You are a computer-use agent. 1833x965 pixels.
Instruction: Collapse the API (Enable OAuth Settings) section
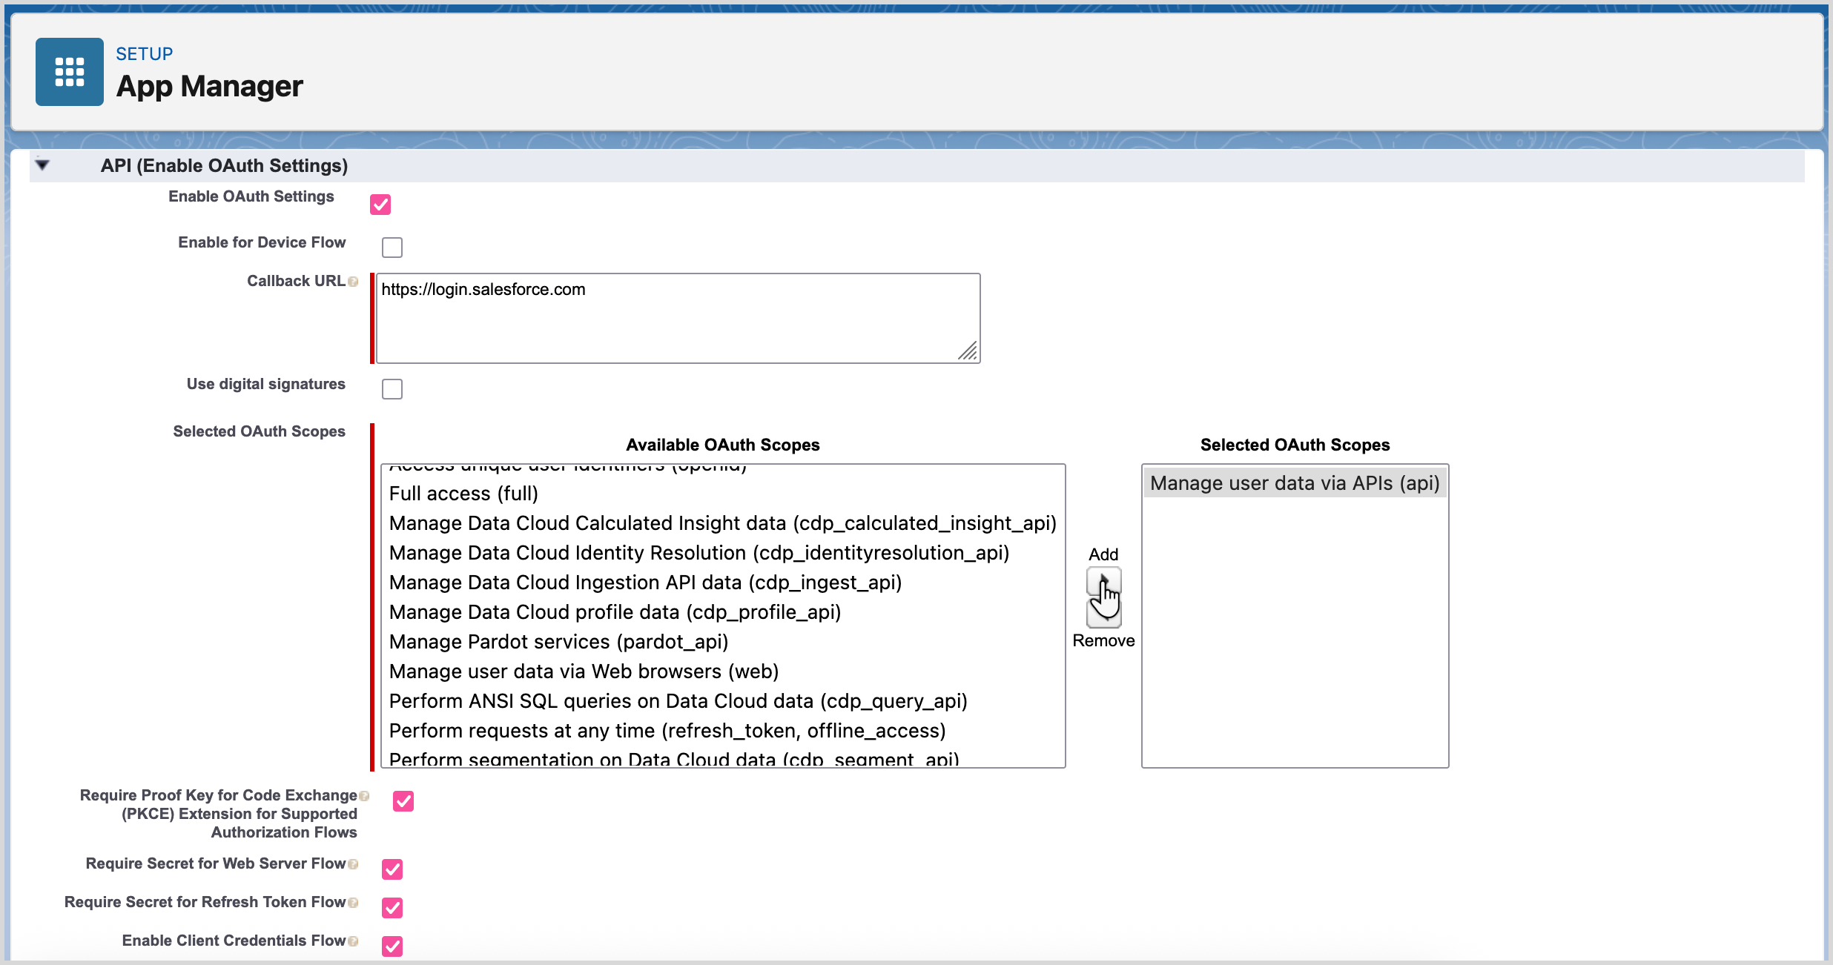coord(43,165)
